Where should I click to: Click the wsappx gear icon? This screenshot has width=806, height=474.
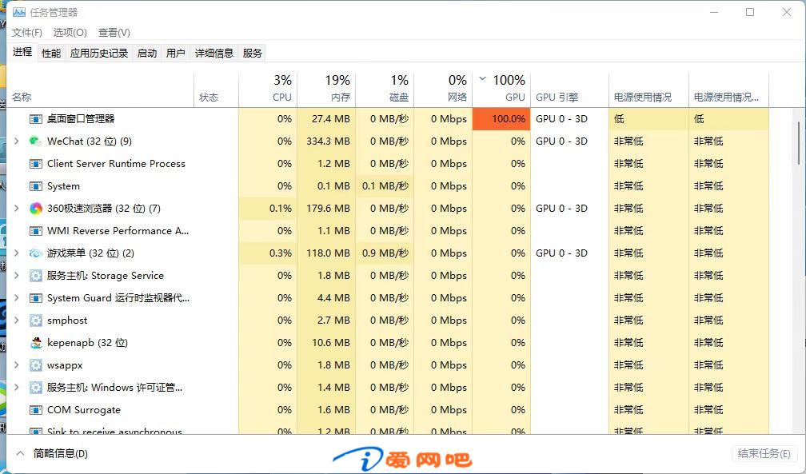(35, 365)
